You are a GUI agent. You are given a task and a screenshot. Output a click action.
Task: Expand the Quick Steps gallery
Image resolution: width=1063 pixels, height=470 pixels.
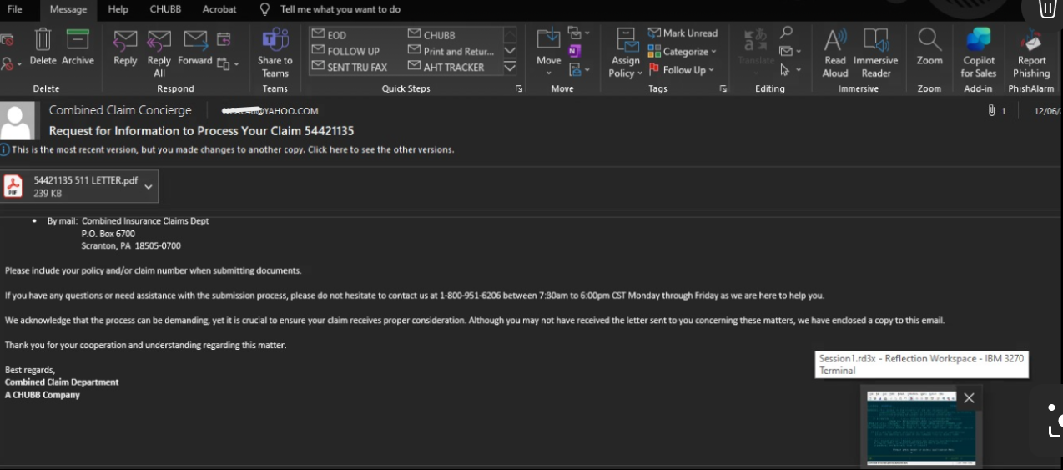click(x=510, y=67)
